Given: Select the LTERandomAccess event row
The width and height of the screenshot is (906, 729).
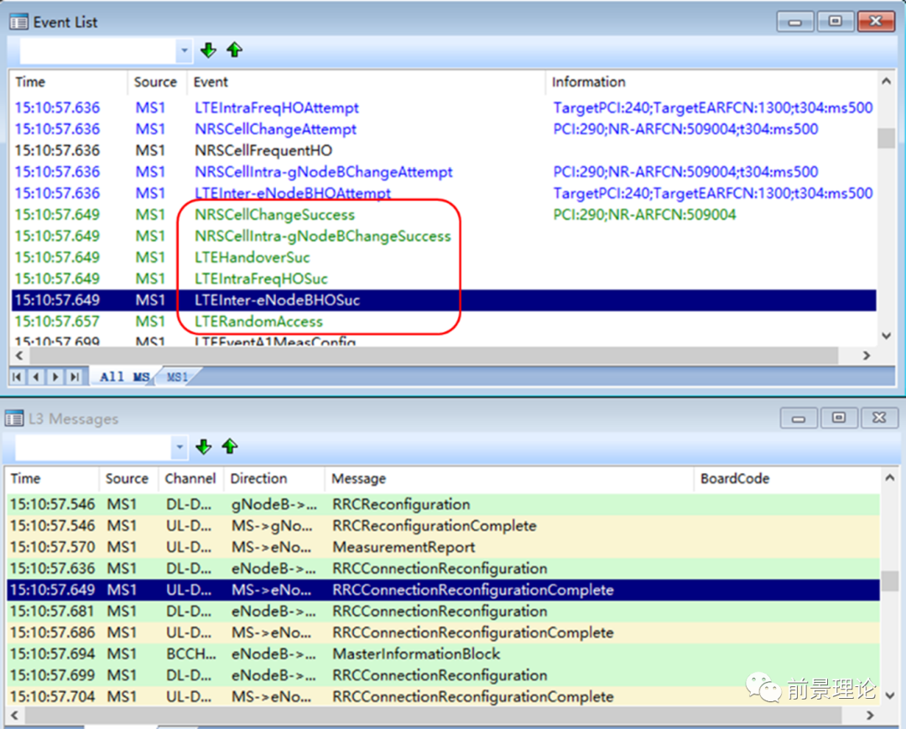Looking at the screenshot, I should [x=444, y=321].
